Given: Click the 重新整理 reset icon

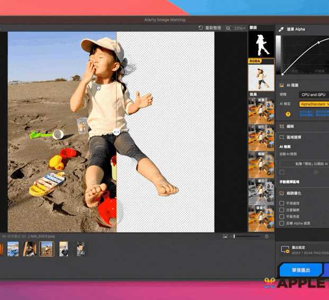Looking at the screenshot, I should pyautogui.click(x=201, y=28).
